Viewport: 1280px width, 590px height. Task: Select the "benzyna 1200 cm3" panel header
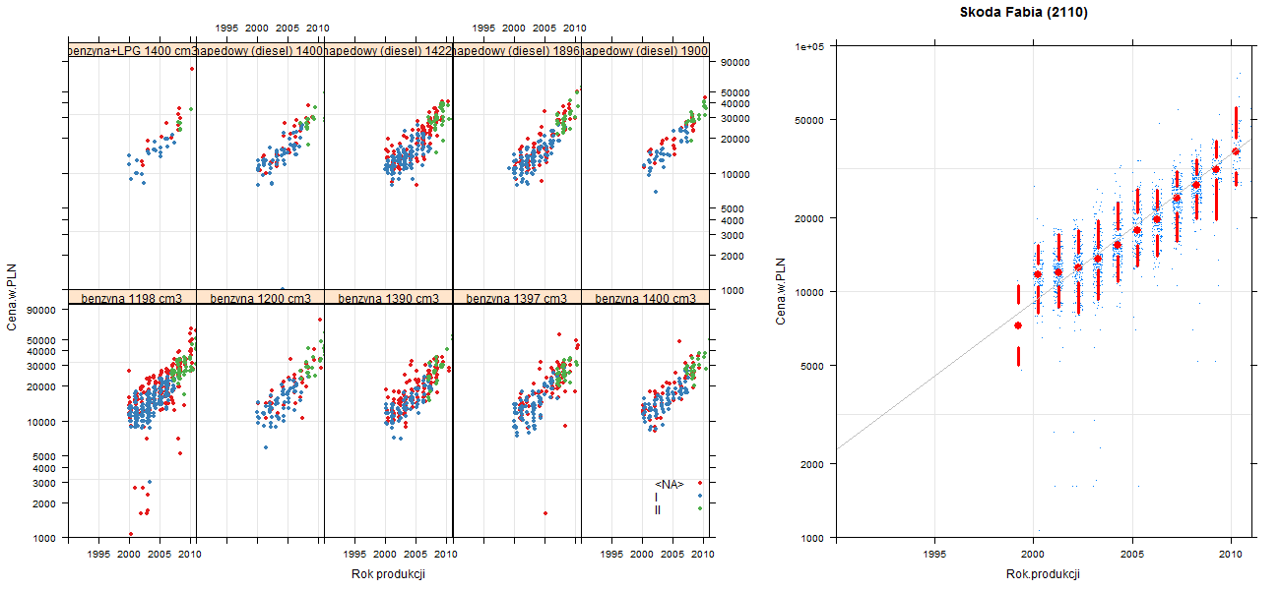tap(261, 297)
